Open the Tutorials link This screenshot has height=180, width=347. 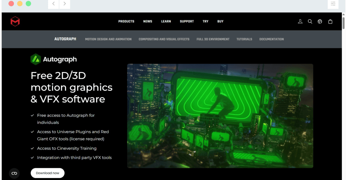coord(244,39)
